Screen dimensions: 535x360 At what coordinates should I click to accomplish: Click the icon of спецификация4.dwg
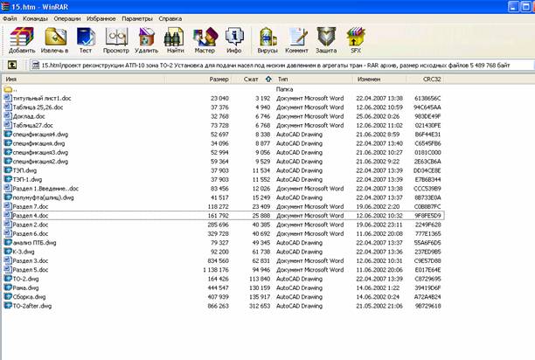(x=8, y=135)
